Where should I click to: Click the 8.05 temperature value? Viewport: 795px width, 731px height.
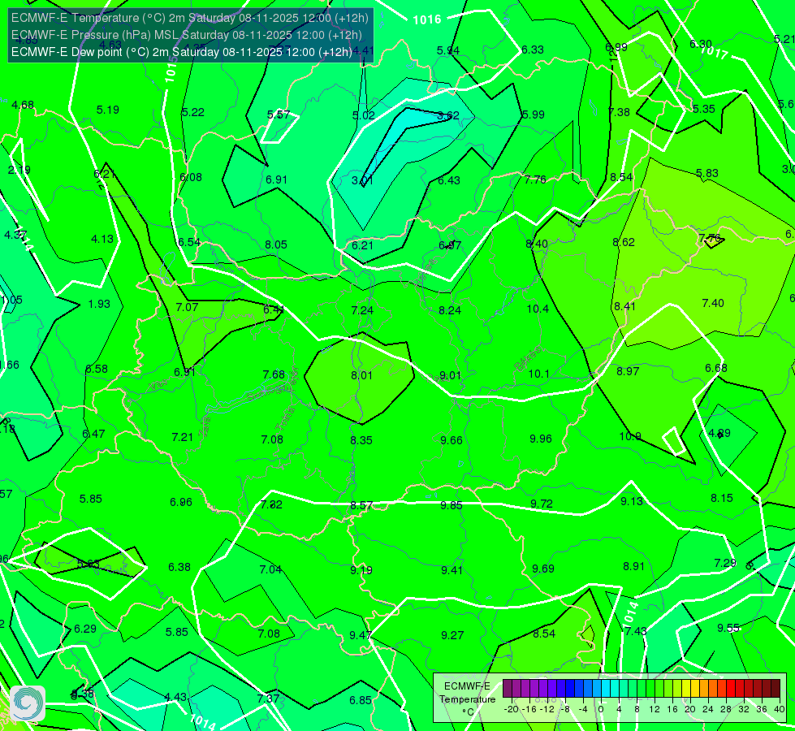pyautogui.click(x=276, y=244)
